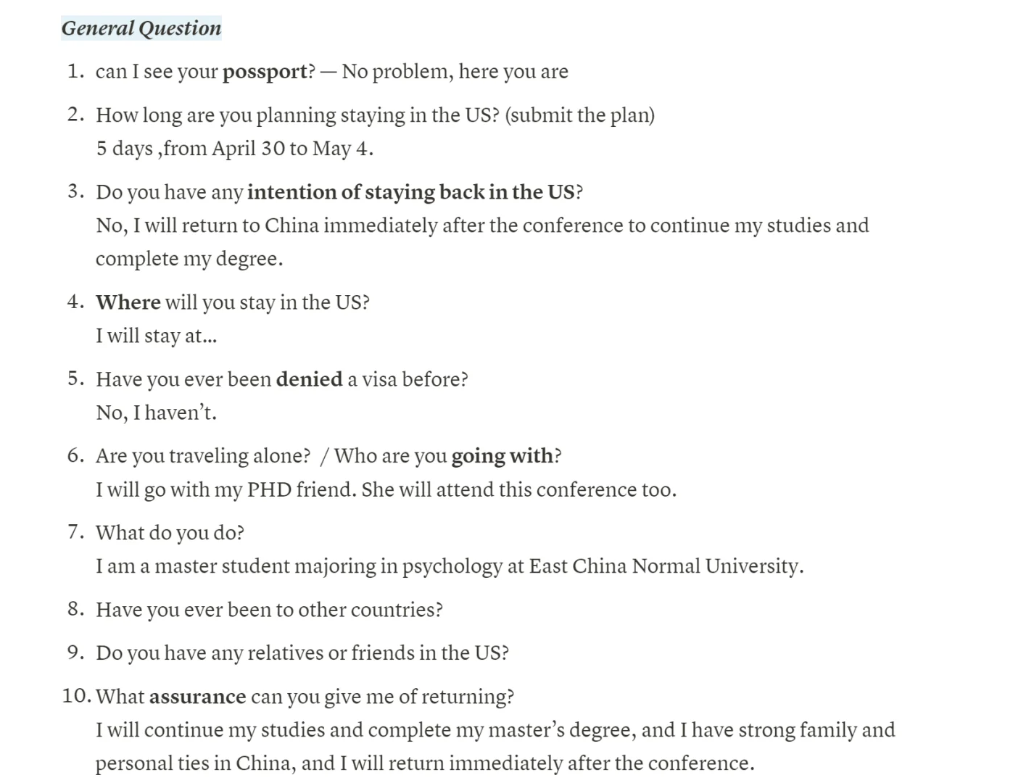Click the sentence 'I will go with my PHD friend'
This screenshot has width=1034, height=783.
tap(226, 489)
